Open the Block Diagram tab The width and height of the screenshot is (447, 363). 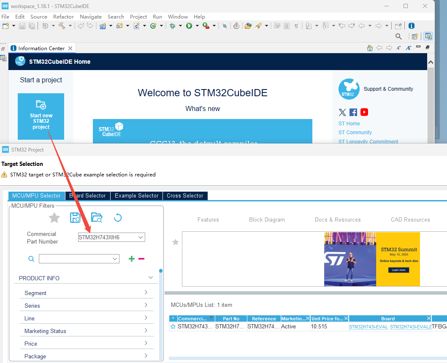(267, 219)
